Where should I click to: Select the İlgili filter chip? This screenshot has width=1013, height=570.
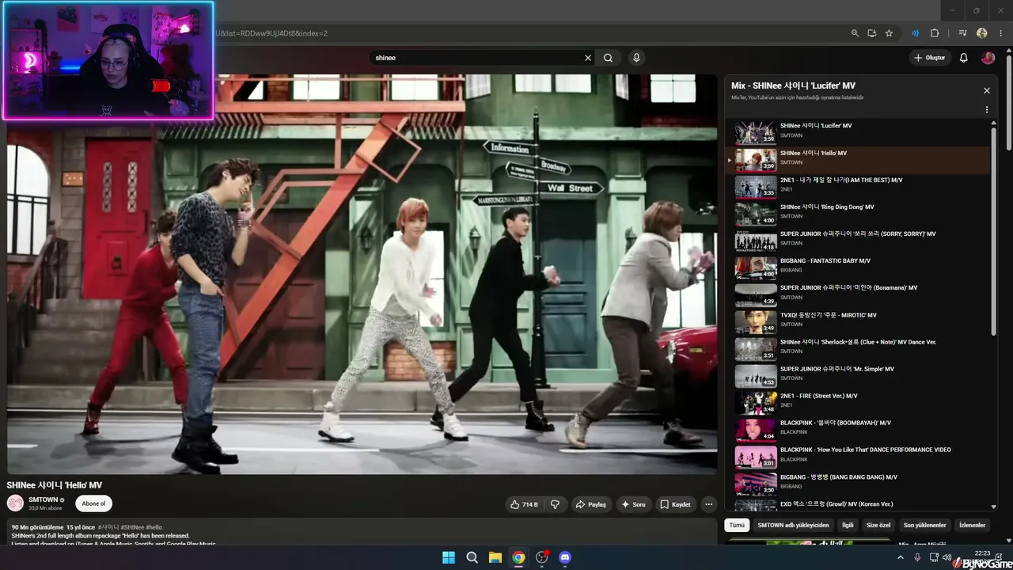point(848,525)
